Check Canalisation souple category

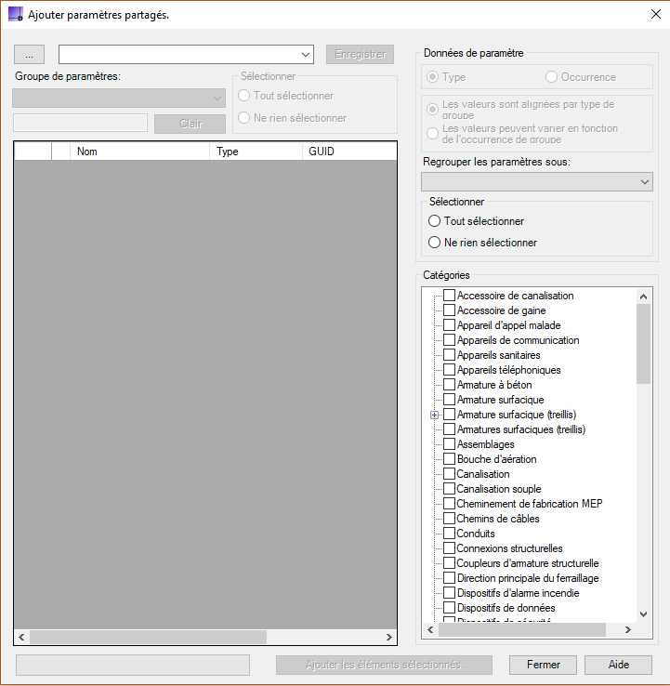click(x=449, y=489)
